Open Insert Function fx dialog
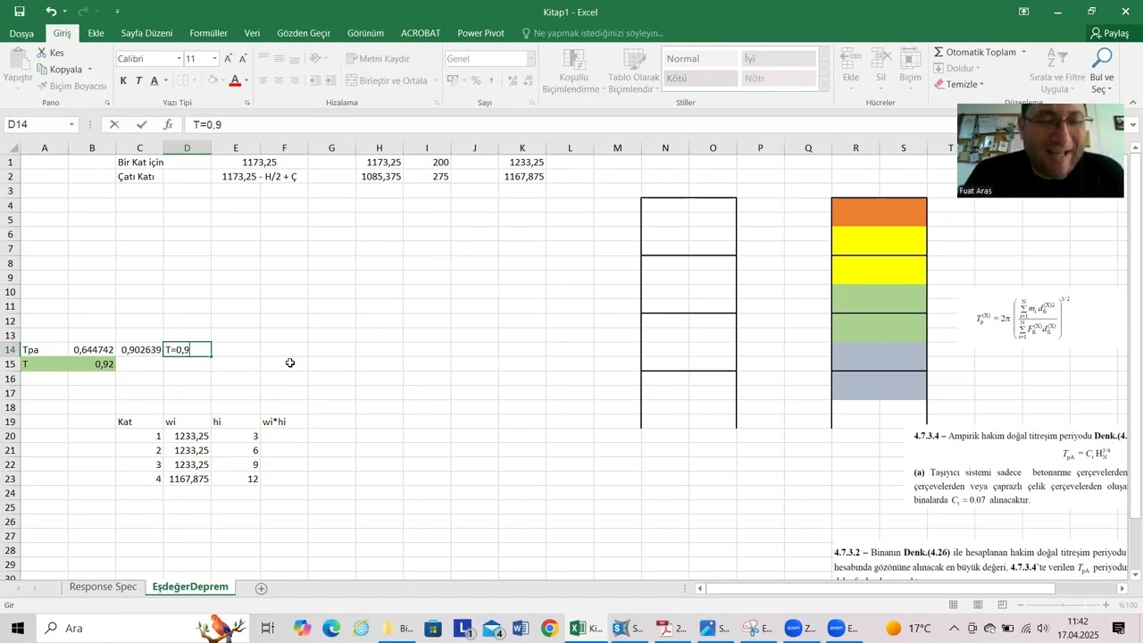Viewport: 1143px width, 643px height. pos(168,125)
